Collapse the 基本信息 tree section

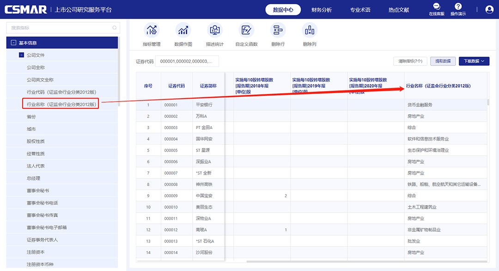click(x=13, y=43)
